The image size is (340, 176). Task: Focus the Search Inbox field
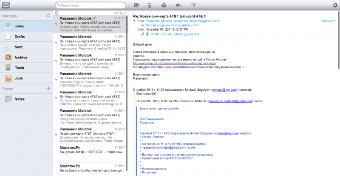pyautogui.click(x=91, y=5)
